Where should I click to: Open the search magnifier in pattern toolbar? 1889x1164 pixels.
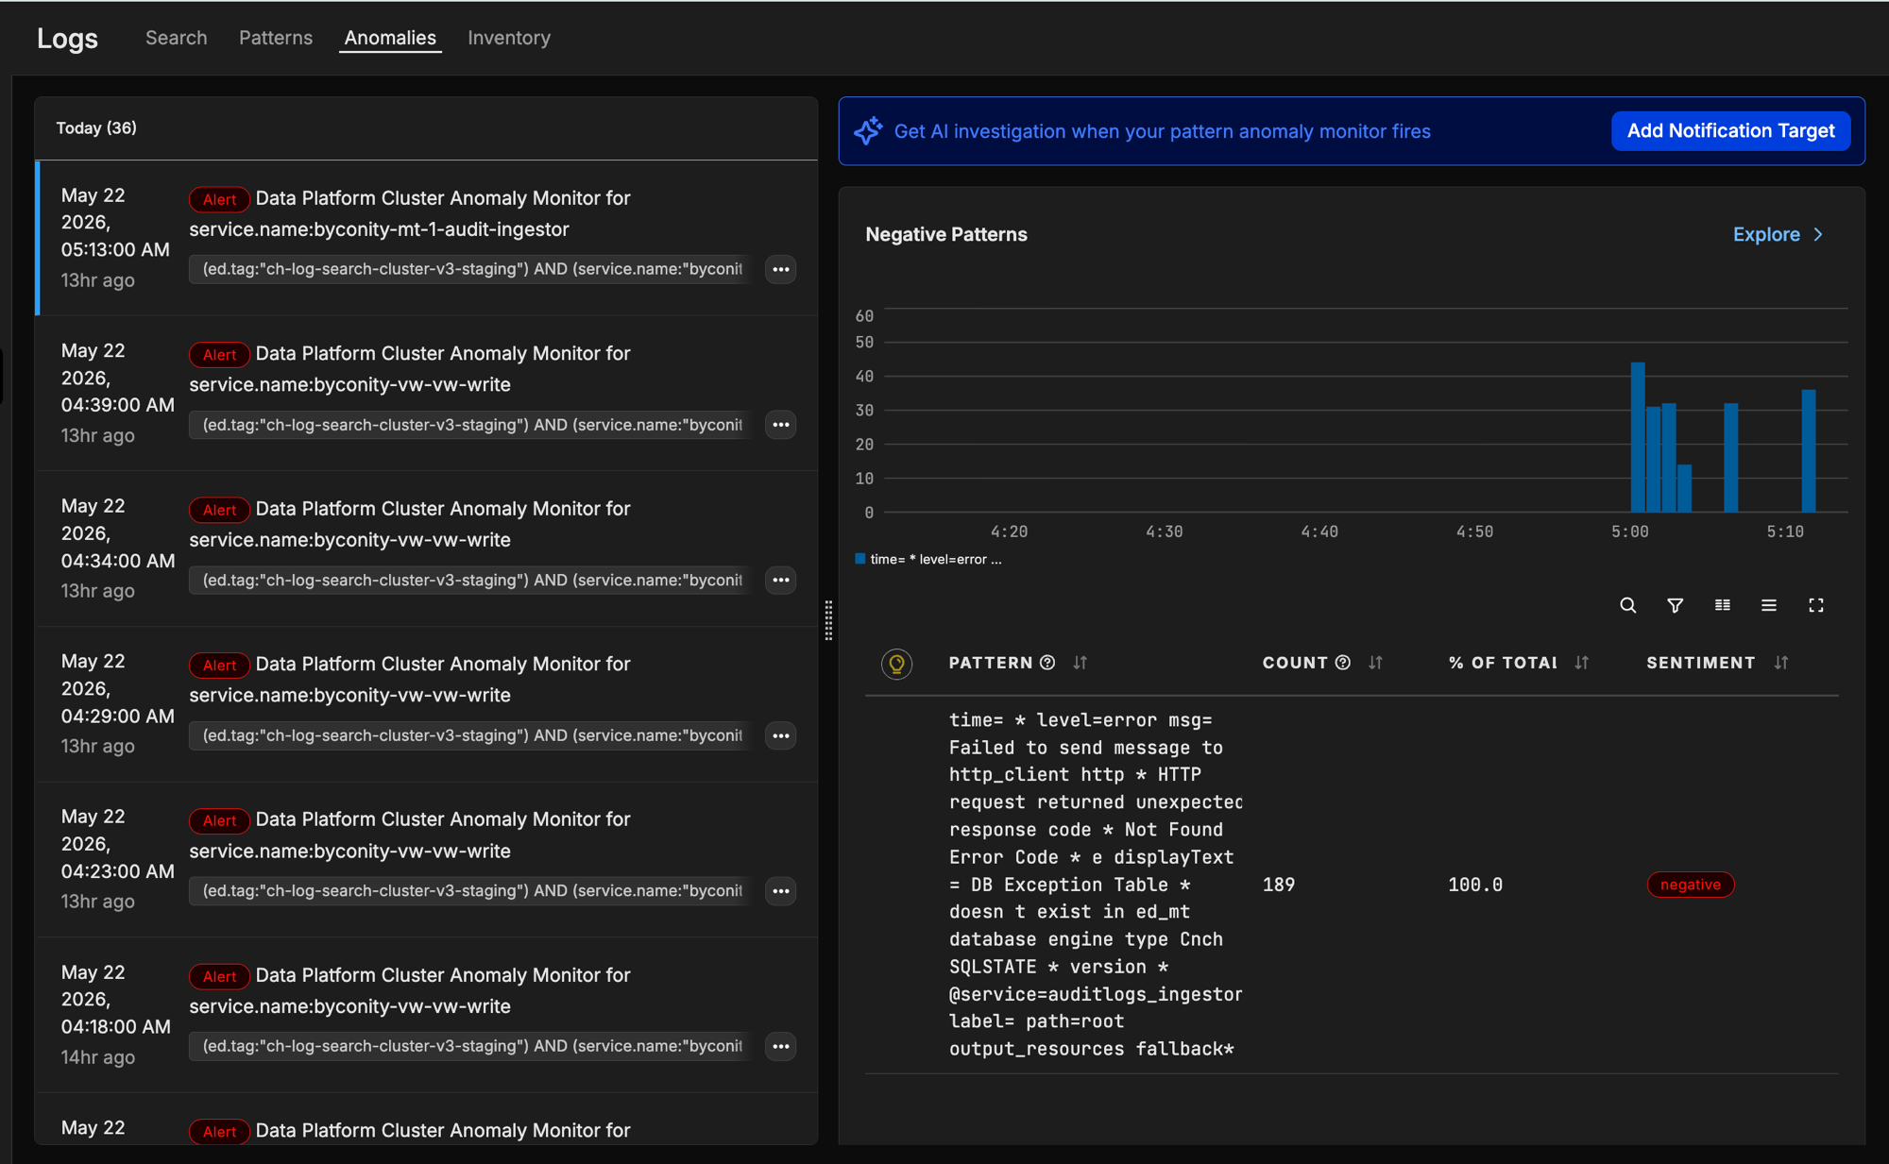point(1627,605)
